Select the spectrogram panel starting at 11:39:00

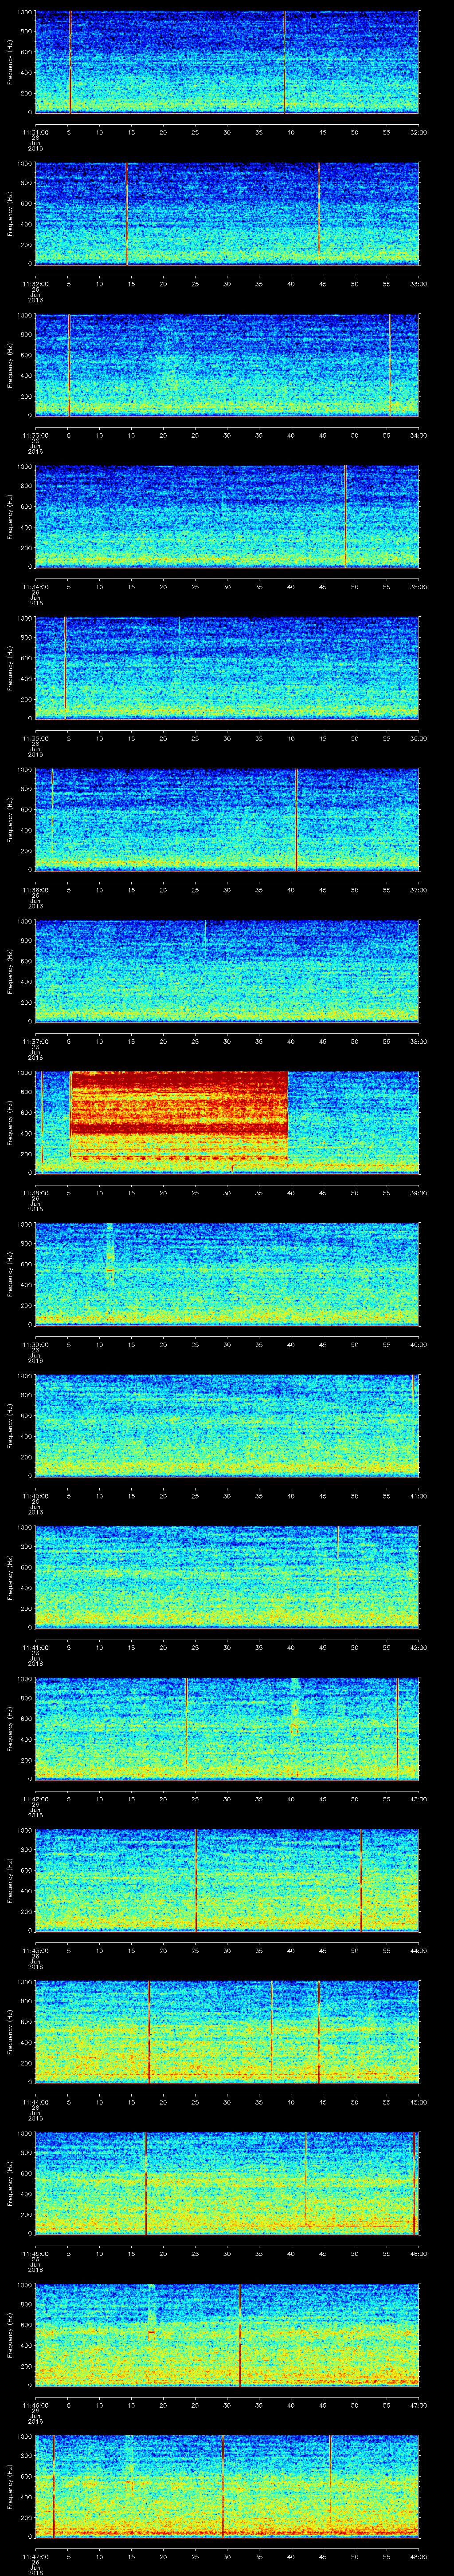(227, 1273)
